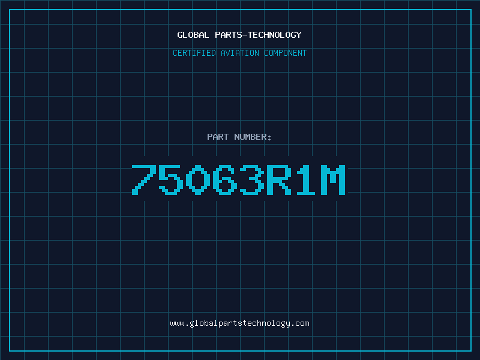Click the PART NUMBER: label
The width and height of the screenshot is (480, 360).
pyautogui.click(x=239, y=137)
